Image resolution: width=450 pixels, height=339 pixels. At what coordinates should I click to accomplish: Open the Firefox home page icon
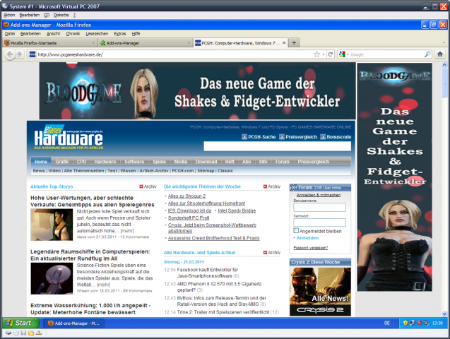coord(440,54)
